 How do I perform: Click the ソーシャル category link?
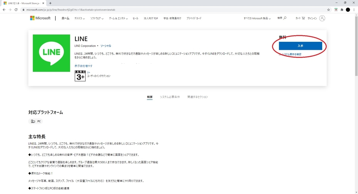pyautogui.click(x=106, y=46)
